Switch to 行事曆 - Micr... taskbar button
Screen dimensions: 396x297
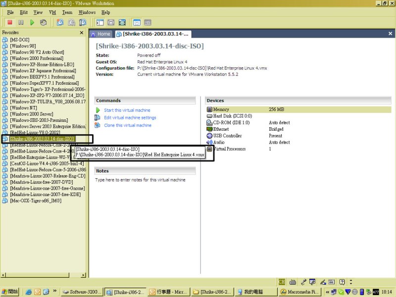169,292
